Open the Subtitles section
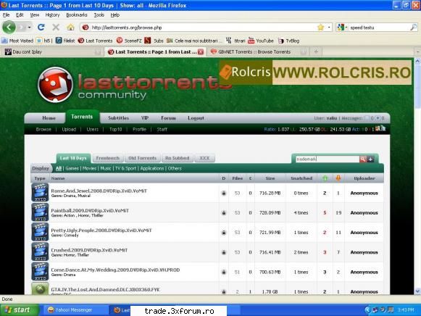Screen dimensions: 421x316 pos(118,118)
